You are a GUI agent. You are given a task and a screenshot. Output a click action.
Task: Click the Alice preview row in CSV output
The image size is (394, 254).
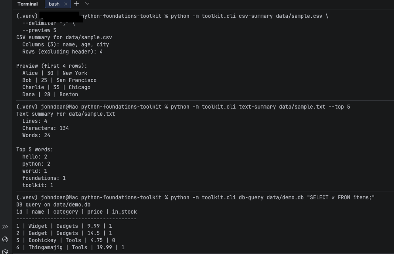pyautogui.click(x=55, y=73)
